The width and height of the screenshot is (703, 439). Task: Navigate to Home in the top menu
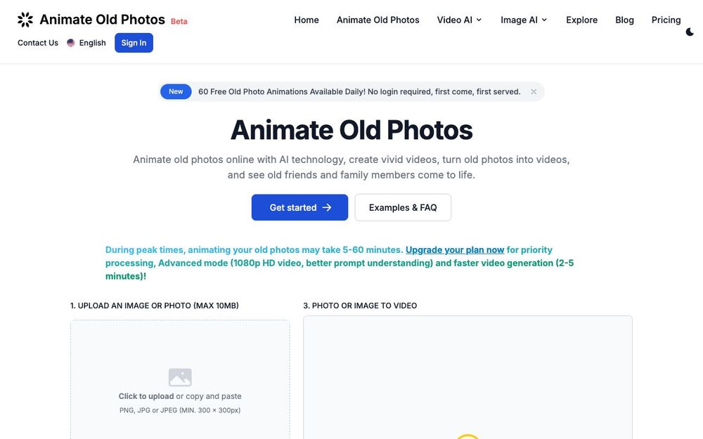click(306, 19)
